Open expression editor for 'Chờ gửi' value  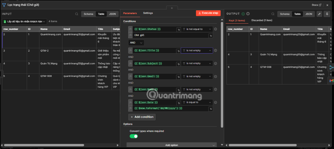click(211, 36)
